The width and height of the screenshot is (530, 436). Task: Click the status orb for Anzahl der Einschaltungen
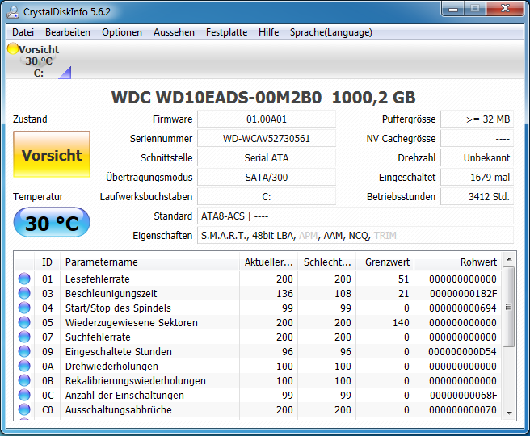24,395
